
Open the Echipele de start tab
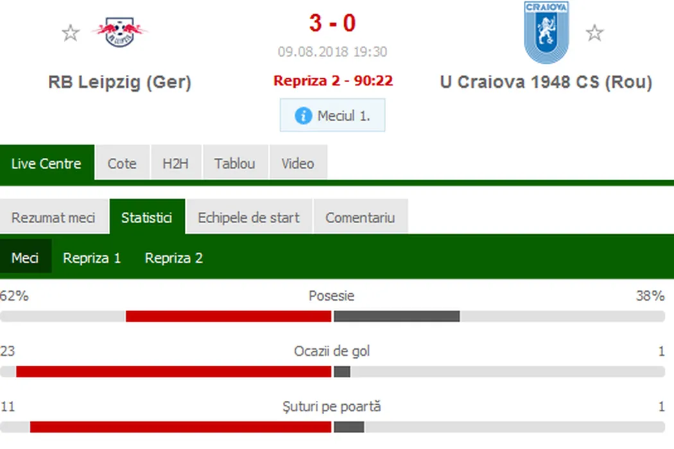(x=248, y=217)
